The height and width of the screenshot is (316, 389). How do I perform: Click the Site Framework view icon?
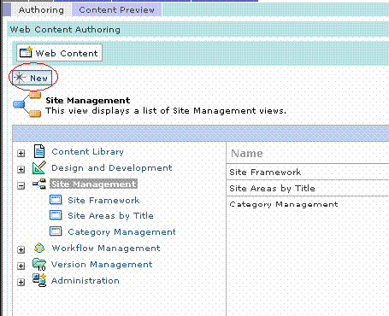(56, 200)
